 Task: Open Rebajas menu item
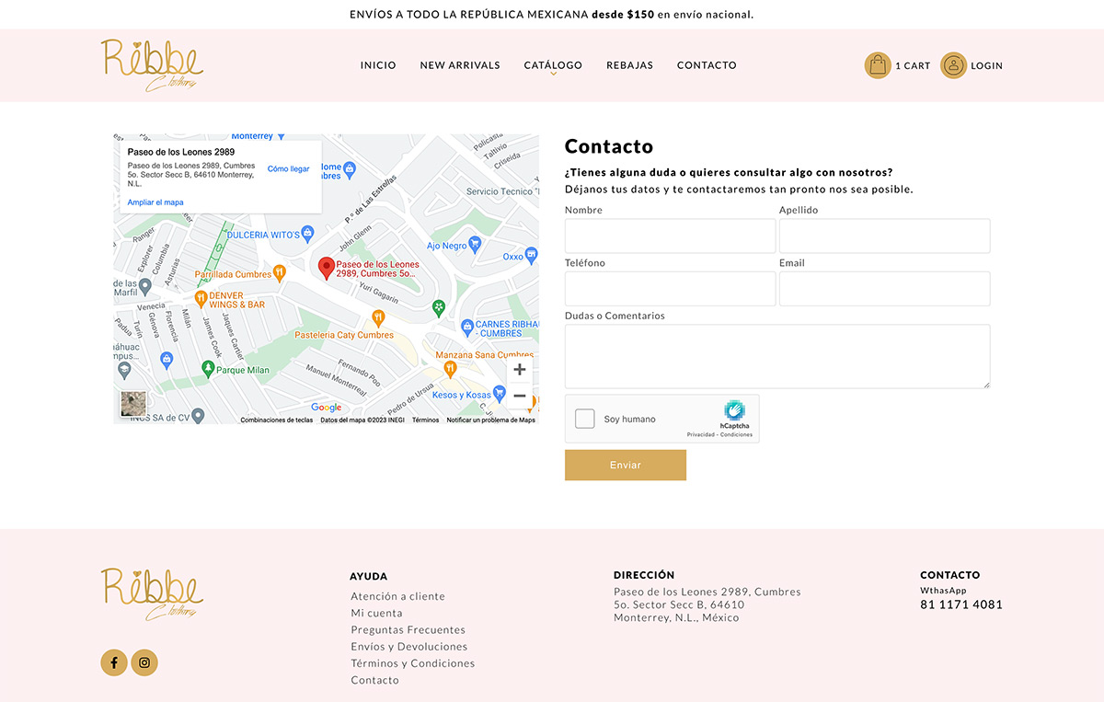coord(629,65)
